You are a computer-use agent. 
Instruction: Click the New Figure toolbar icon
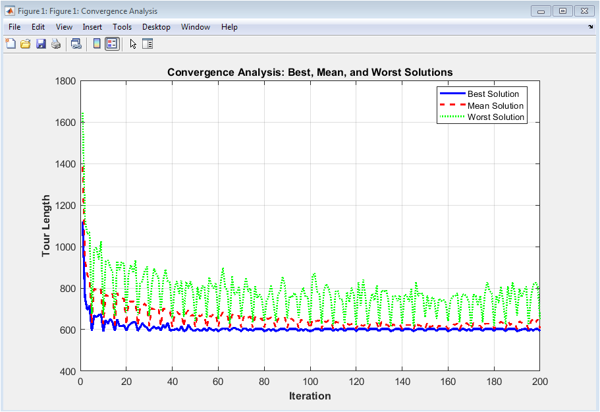click(11, 44)
